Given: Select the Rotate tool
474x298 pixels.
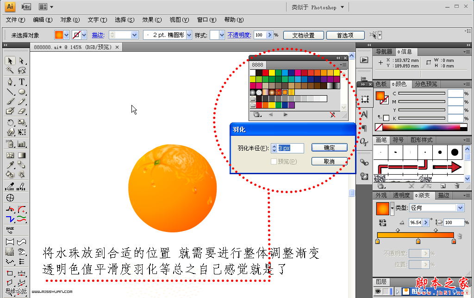Looking at the screenshot, I should pos(10,122).
